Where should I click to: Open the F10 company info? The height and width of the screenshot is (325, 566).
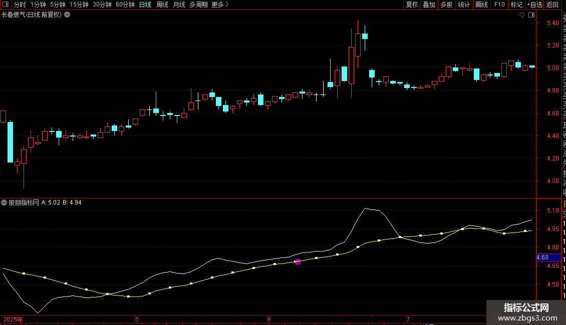click(499, 4)
